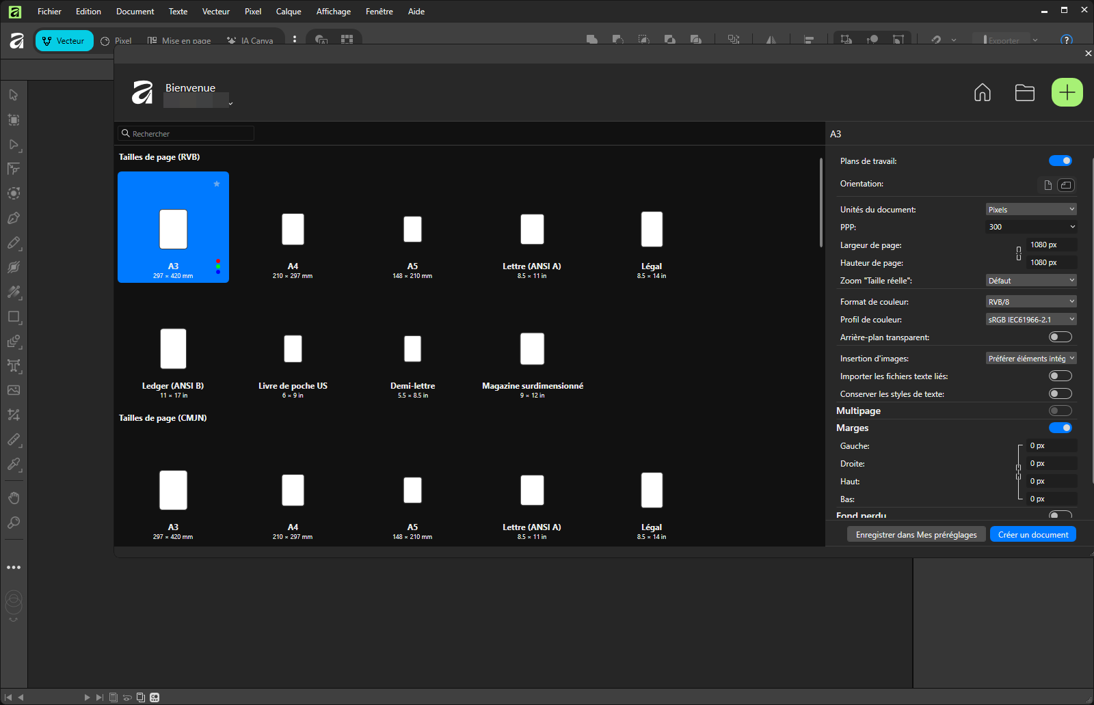Open the Affichage menu
This screenshot has width=1094, height=705.
[334, 12]
